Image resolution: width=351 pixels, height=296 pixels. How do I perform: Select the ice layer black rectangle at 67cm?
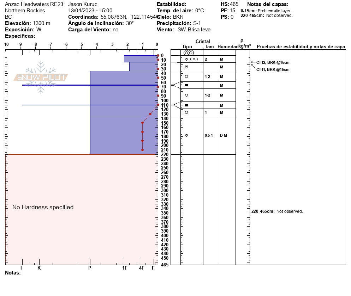[x=187, y=85]
